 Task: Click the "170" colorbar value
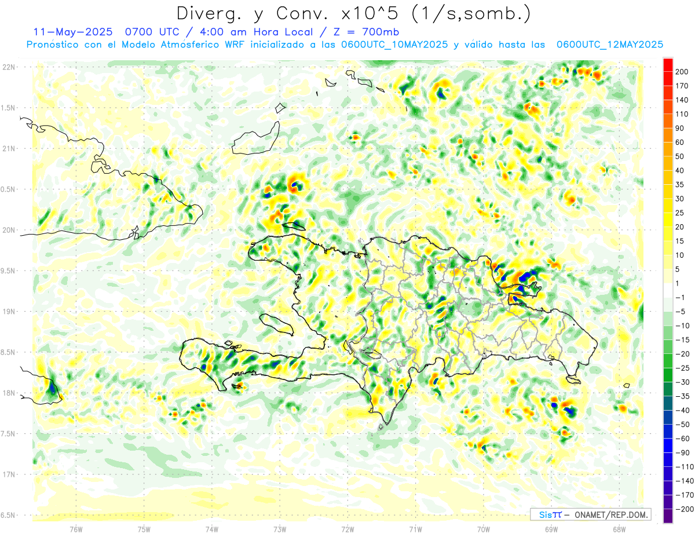tap(682, 86)
